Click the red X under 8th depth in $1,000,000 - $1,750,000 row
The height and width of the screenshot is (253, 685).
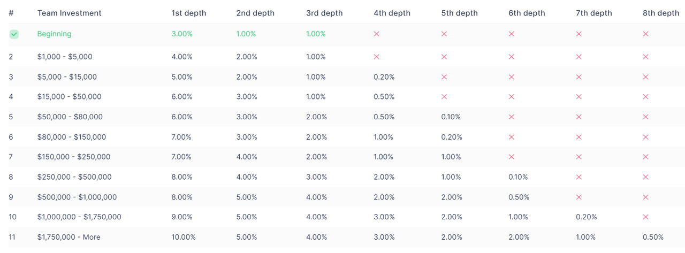(645, 217)
